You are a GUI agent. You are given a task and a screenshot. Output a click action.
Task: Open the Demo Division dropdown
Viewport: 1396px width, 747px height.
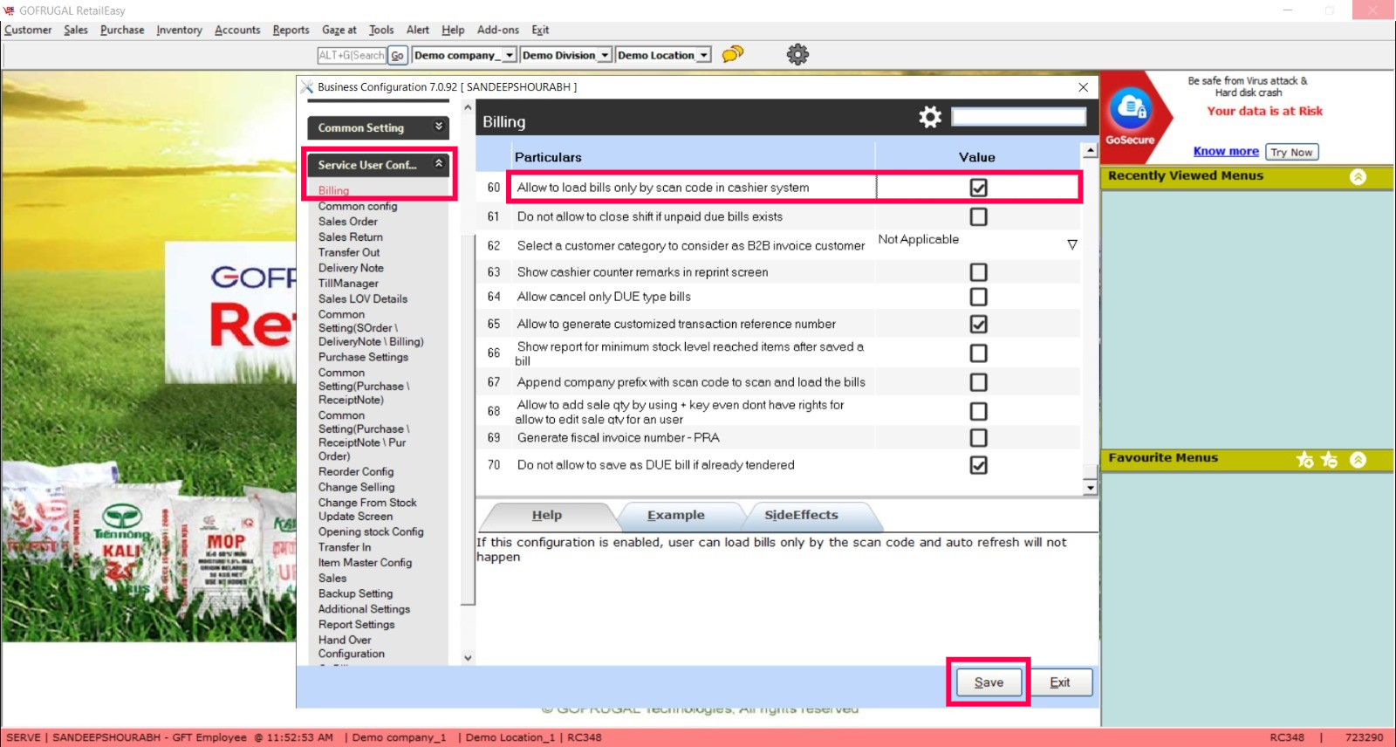(605, 55)
